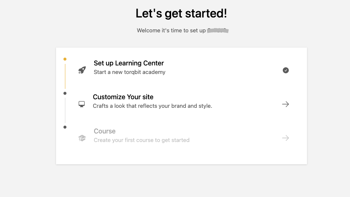Screen dimensions: 350x197
Task: Click the brand and style description text
Action: 153,106
